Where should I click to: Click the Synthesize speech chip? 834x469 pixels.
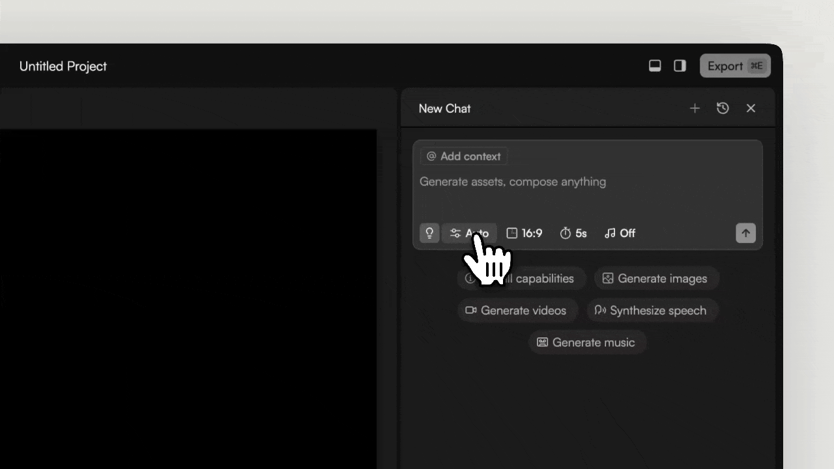pos(652,310)
